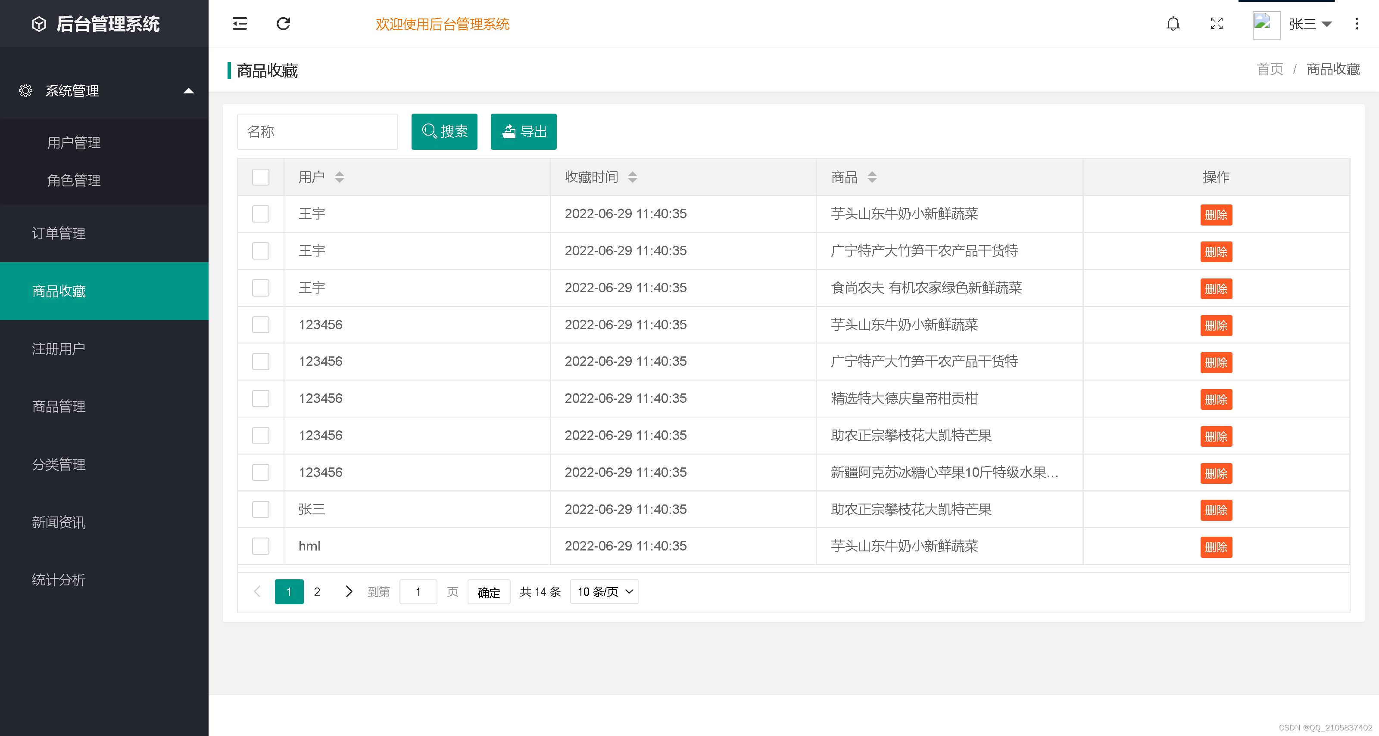Sort the 用户 column

340,177
